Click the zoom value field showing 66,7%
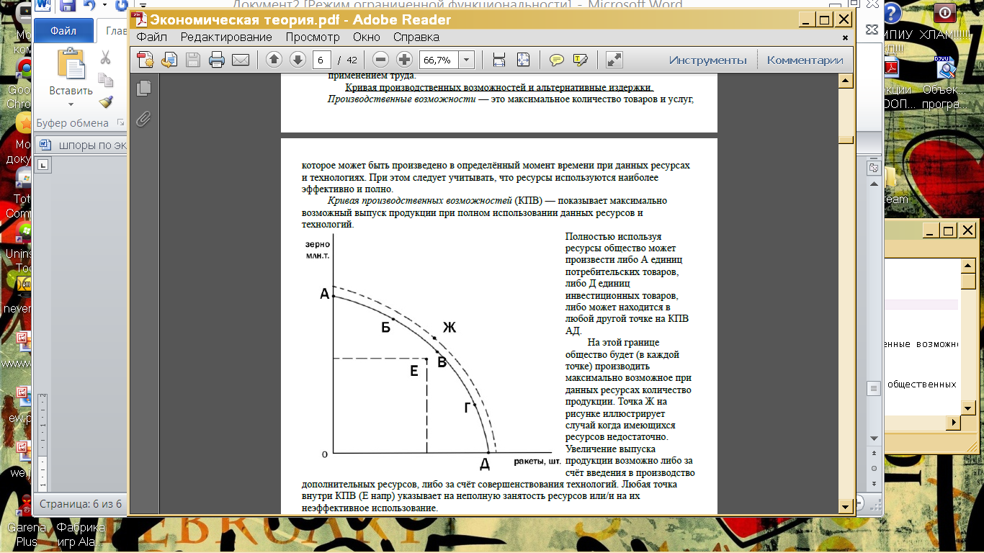The width and height of the screenshot is (984, 553). point(437,60)
